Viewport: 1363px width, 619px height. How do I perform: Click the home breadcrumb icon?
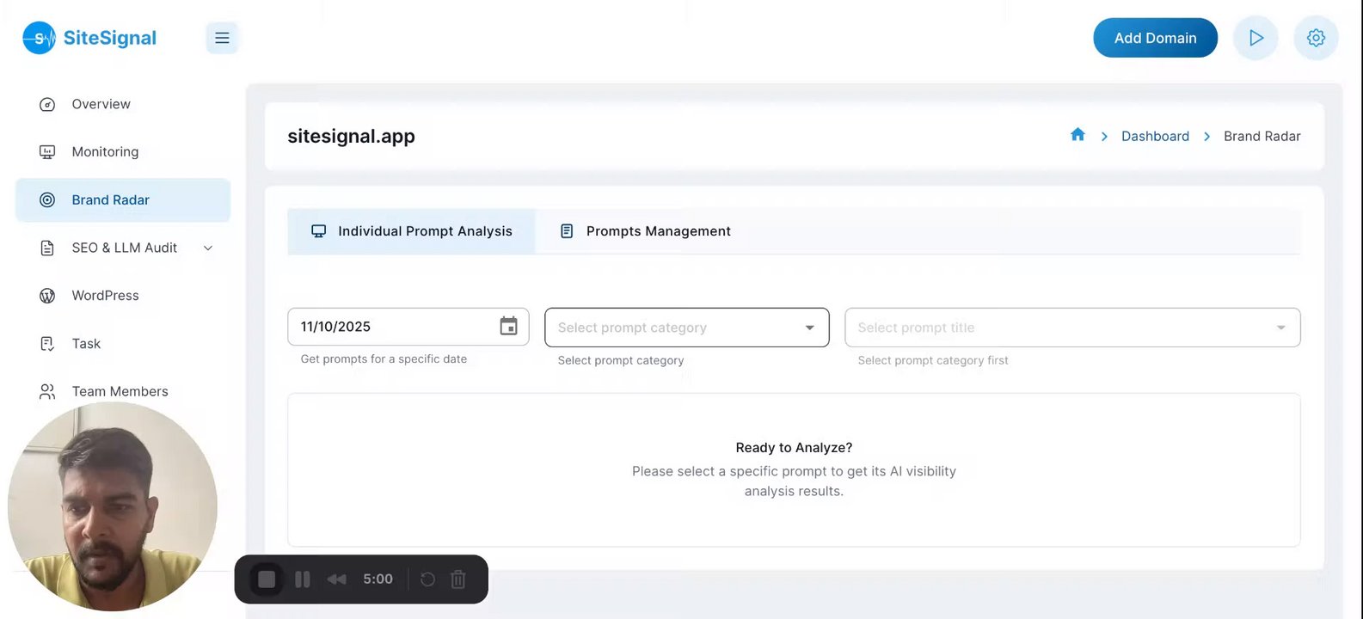(x=1078, y=135)
